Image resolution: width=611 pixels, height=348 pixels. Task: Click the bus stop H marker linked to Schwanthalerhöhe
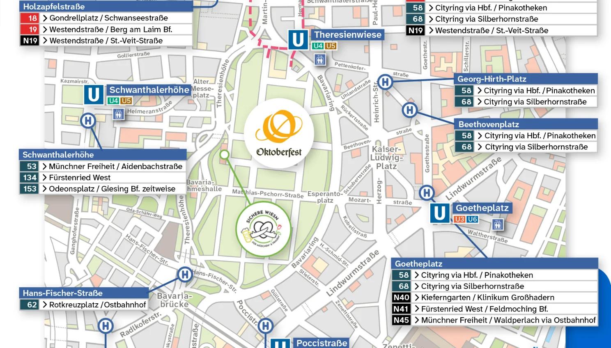pos(88,121)
